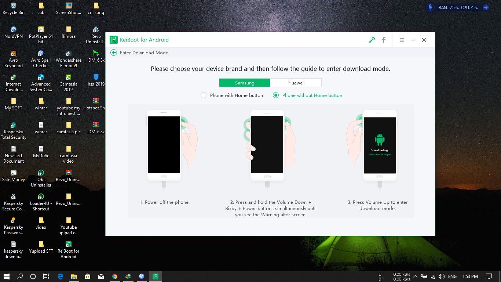Viewport: 501px width, 282px height.
Task: Select the MyDriVe folder on desktop
Action: click(x=41, y=152)
